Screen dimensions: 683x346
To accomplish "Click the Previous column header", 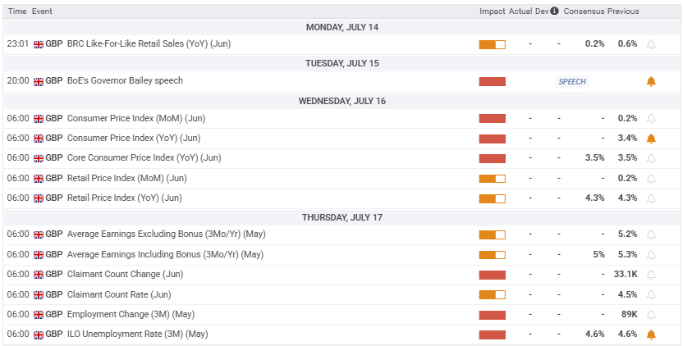I will coord(623,11).
